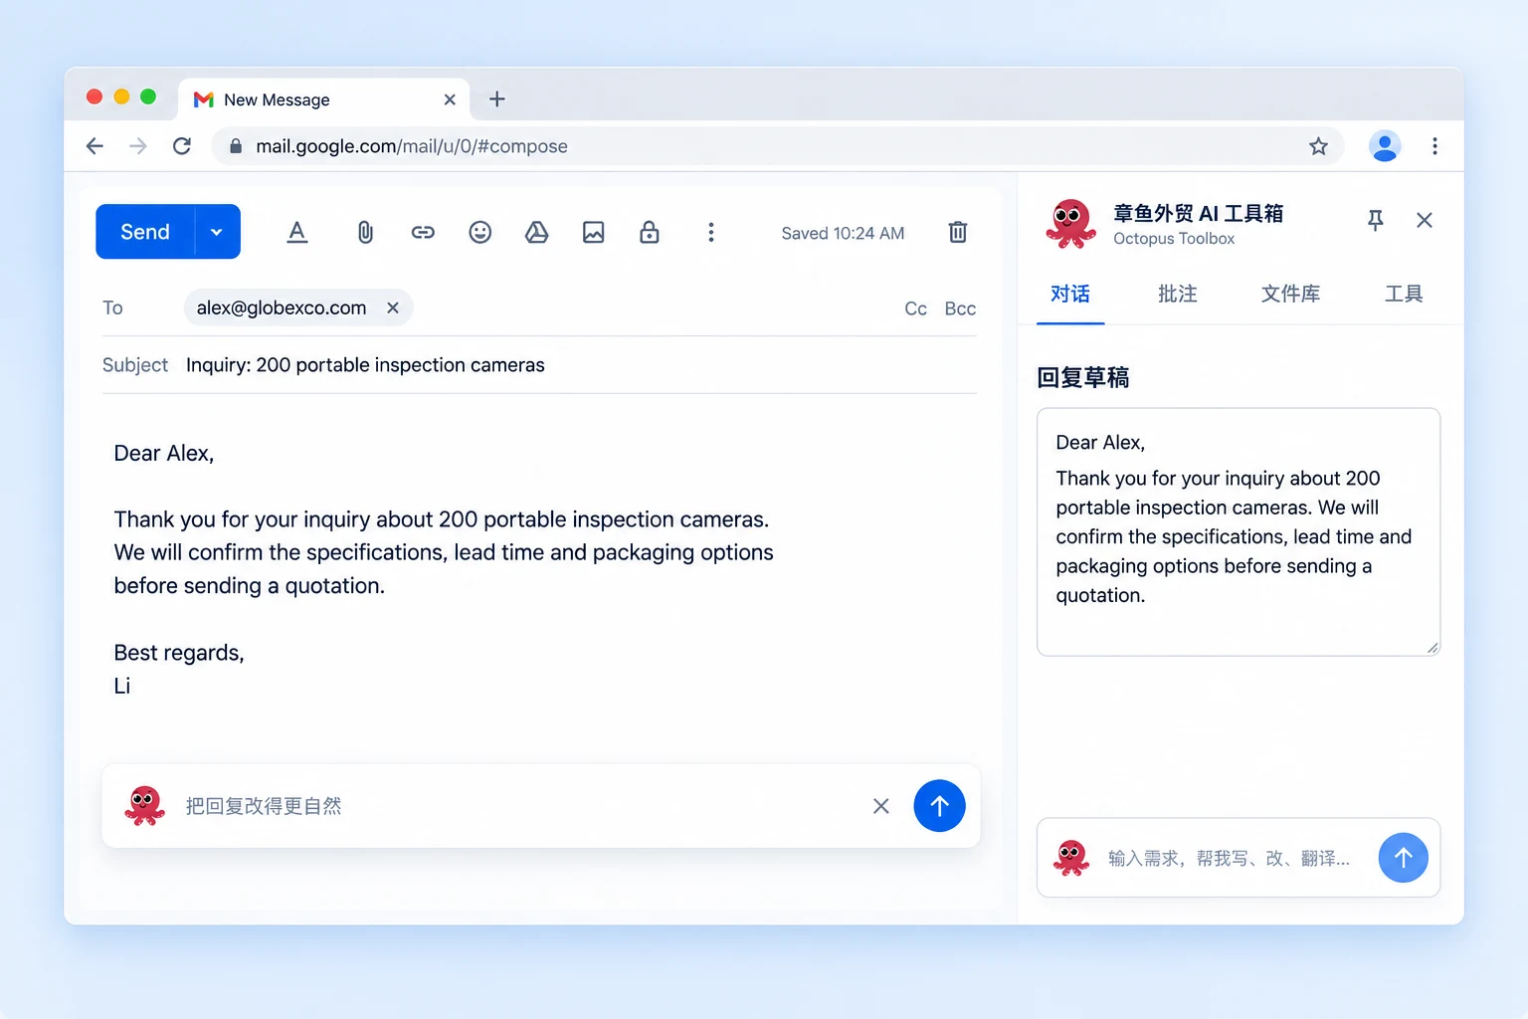Screen dimensions: 1528x1019
Task: Open text formatting options
Action: [296, 232]
